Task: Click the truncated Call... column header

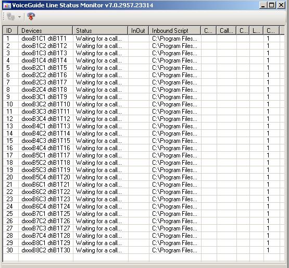Action: coord(227,30)
